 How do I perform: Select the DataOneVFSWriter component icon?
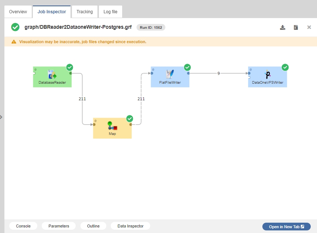(268, 74)
